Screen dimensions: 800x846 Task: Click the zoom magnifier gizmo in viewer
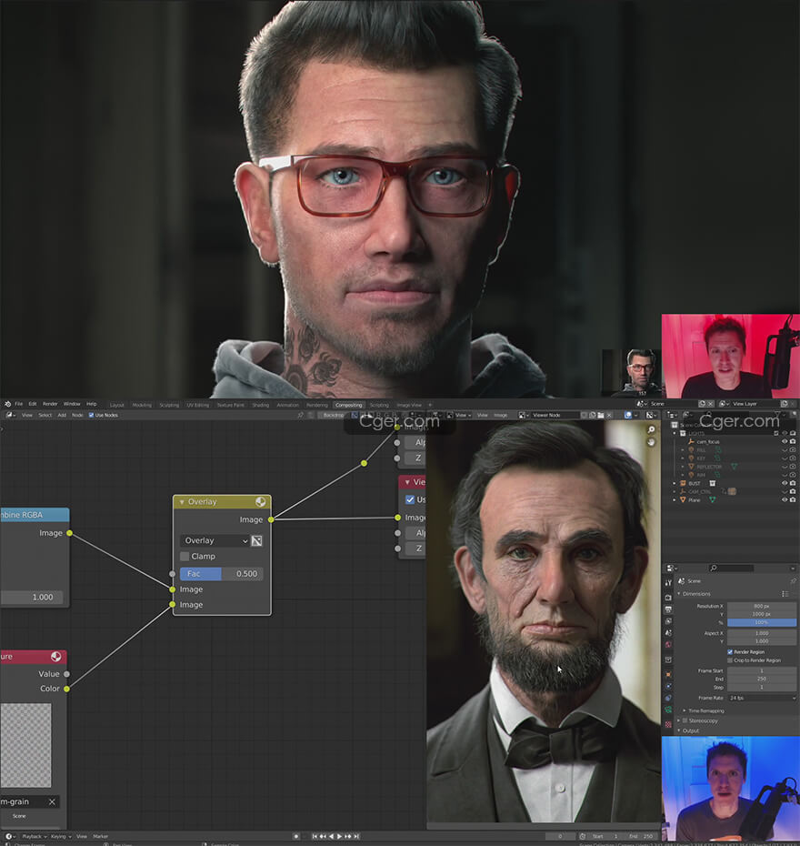pyautogui.click(x=651, y=429)
